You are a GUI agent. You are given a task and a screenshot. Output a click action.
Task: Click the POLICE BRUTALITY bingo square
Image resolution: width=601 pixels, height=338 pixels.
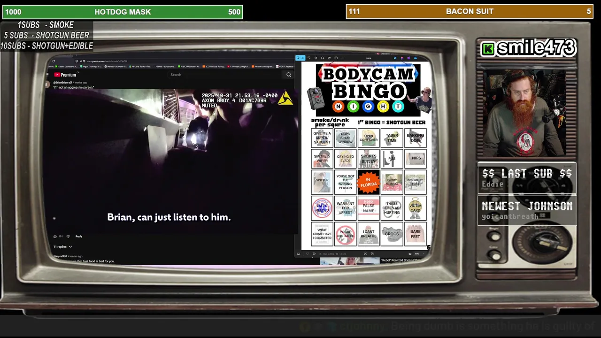pyautogui.click(x=346, y=234)
